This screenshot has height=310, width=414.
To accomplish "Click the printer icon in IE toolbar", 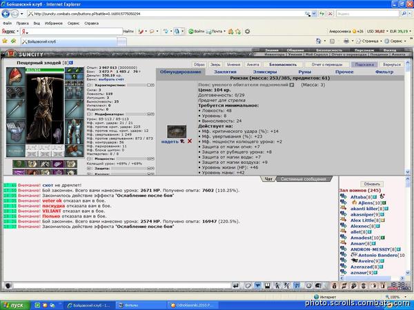I will point(346,41).
